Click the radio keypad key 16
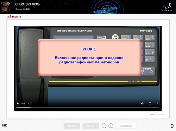The height and width of the screenshot is (131, 176). pos(150,59)
